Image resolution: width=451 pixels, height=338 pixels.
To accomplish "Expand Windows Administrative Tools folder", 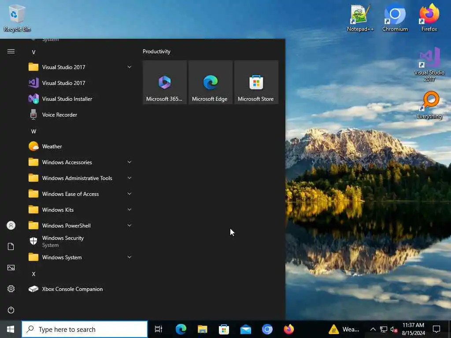I will 81,178.
